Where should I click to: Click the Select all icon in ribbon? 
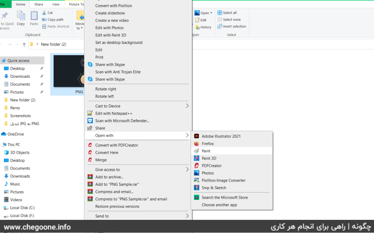[x=220, y=13]
